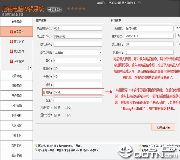Click the partially visible button beside 供货商 dropdown
Screen dimensions: 180x160
click(x=178, y=28)
